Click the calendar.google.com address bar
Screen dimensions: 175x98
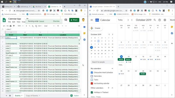[x=113, y=11]
